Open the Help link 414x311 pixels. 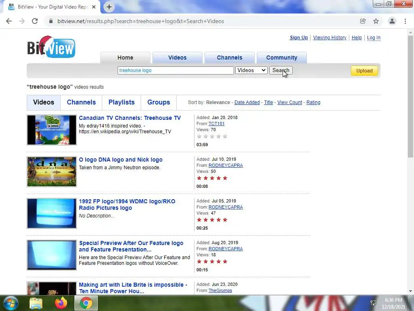357,38
